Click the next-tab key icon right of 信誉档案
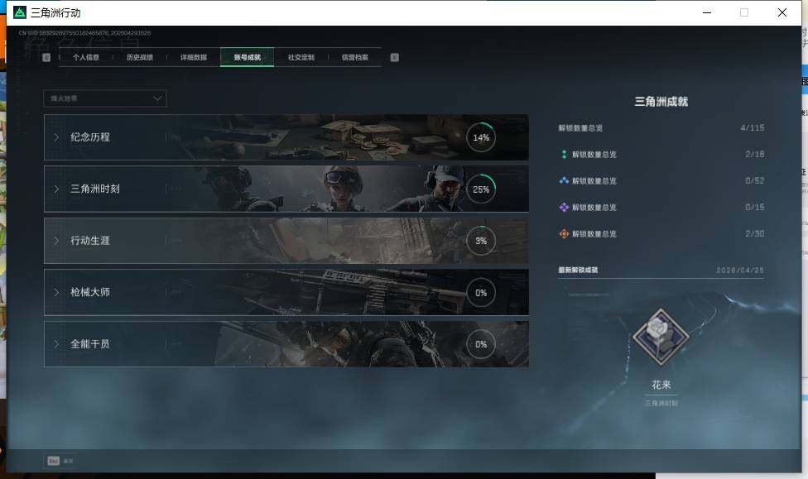The height and width of the screenshot is (479, 808). [x=394, y=57]
